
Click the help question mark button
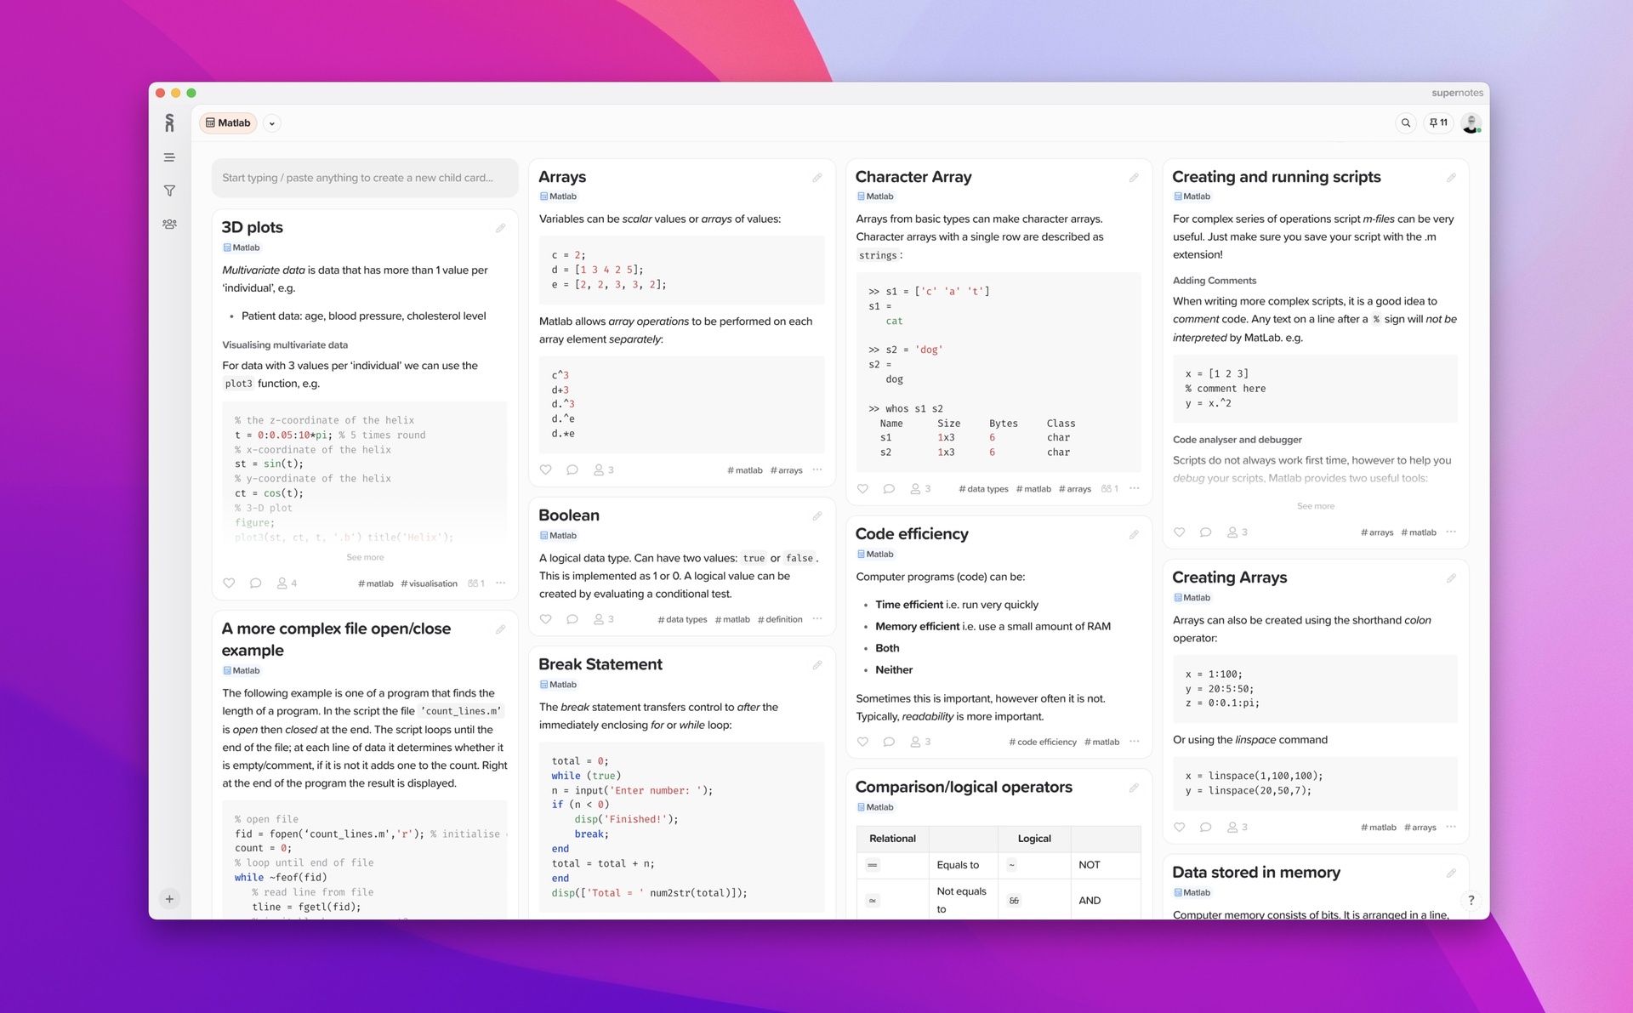[1471, 900]
